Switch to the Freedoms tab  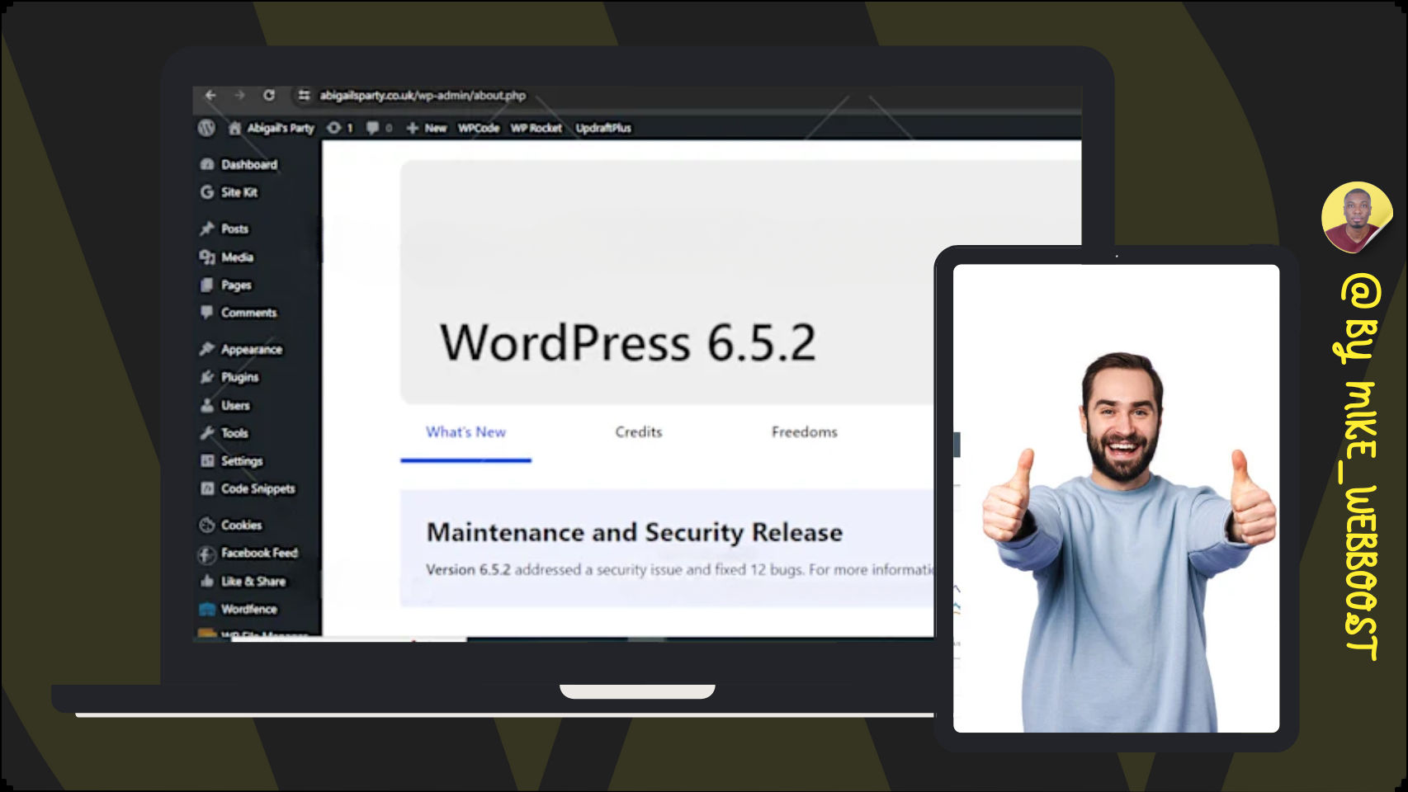point(805,432)
